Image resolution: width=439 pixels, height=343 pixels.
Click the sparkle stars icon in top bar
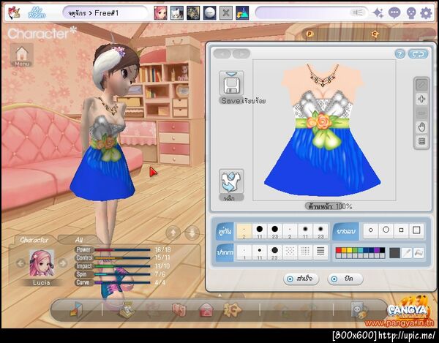[378, 13]
